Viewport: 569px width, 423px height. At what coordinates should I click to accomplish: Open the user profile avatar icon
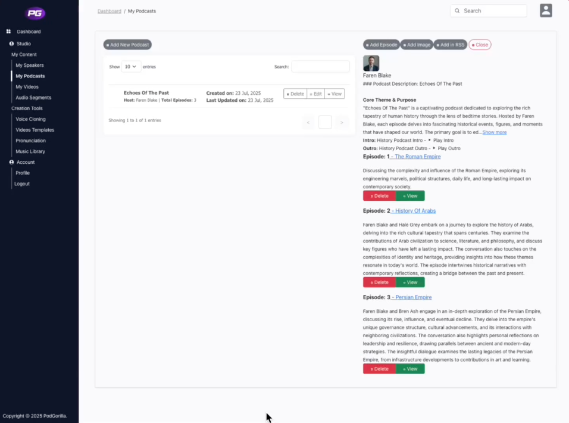coord(545,11)
